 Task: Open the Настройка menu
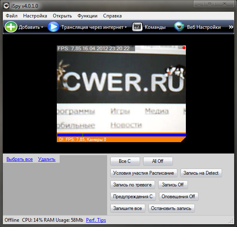point(35,16)
